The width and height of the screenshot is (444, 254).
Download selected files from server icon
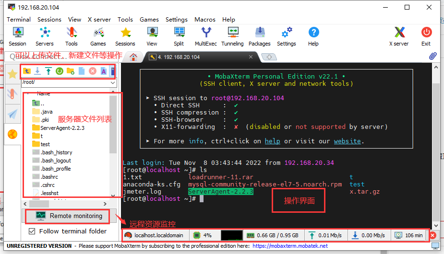click(x=37, y=71)
